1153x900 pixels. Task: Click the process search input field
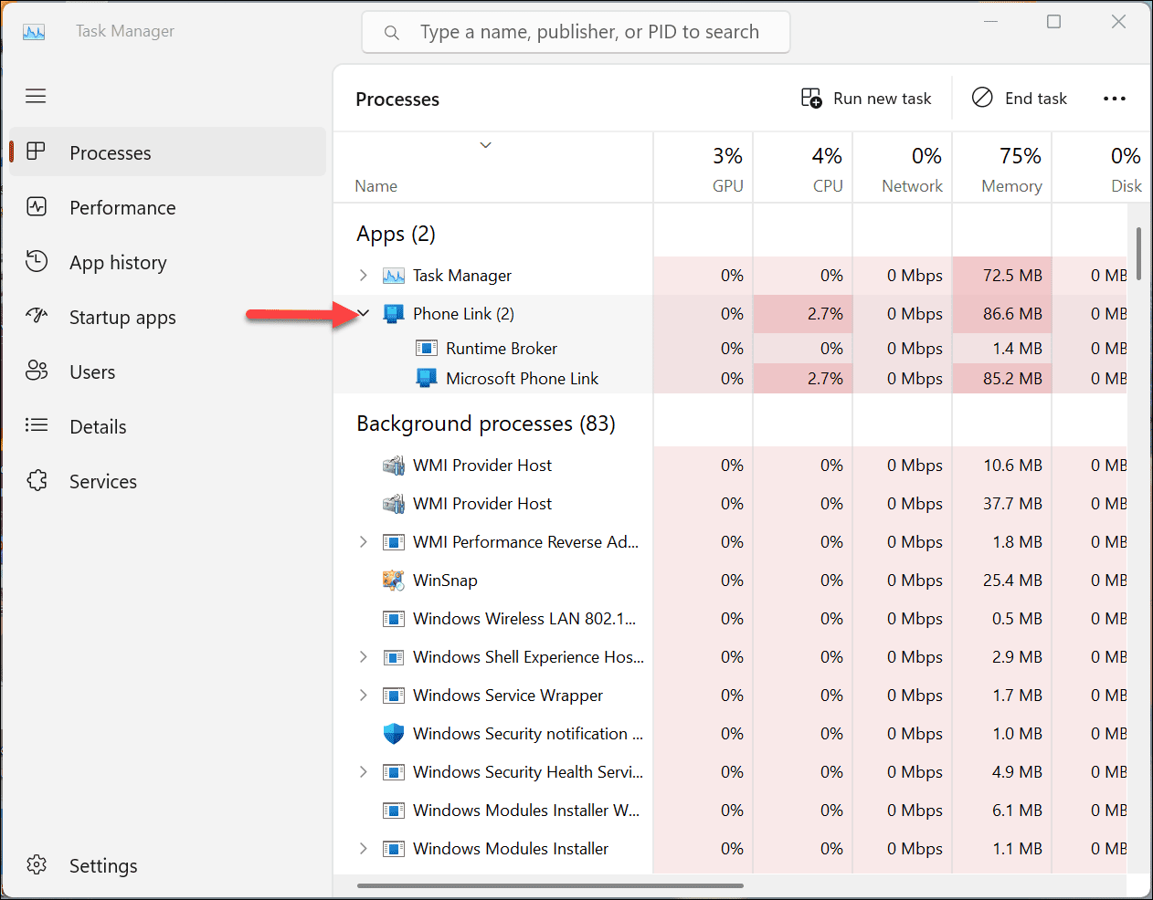(588, 32)
